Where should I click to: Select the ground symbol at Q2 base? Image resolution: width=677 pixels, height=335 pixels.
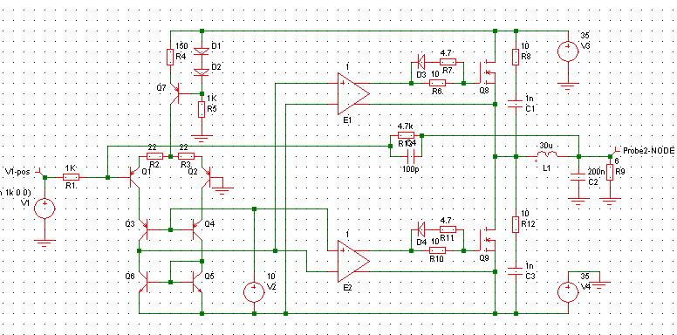pyautogui.click(x=222, y=190)
